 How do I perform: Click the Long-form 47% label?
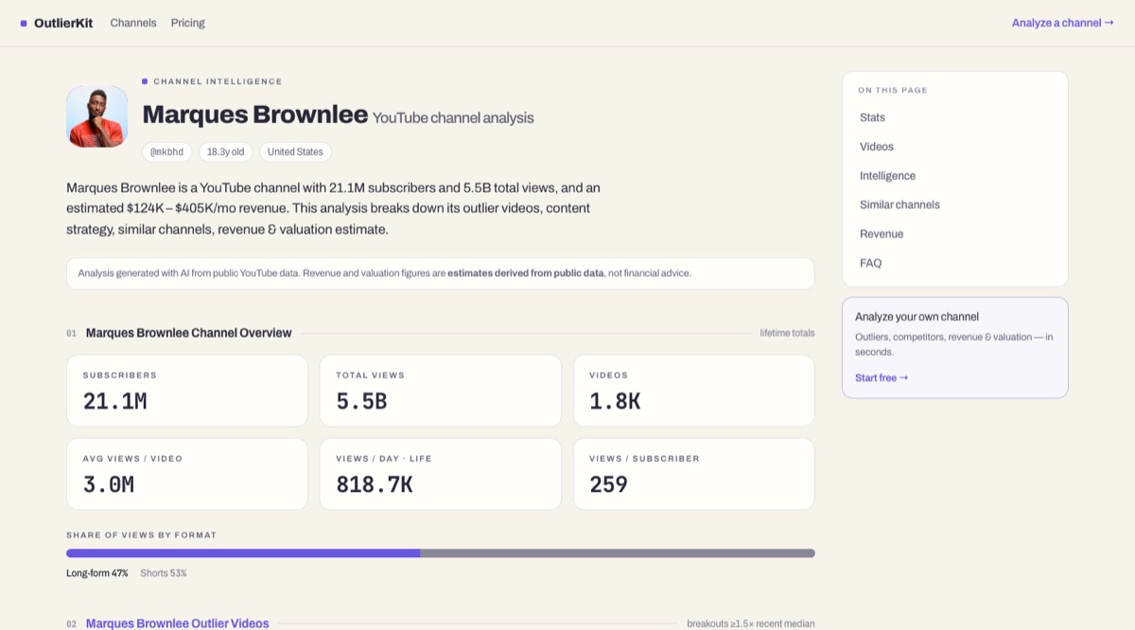tap(97, 573)
